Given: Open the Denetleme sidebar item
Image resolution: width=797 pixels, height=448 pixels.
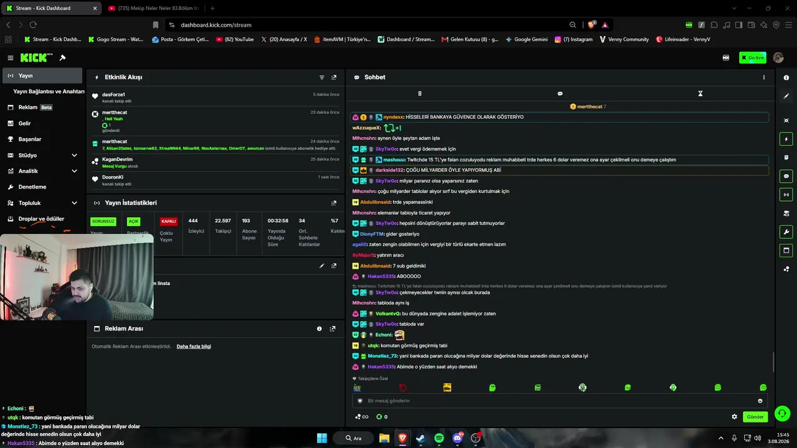Looking at the screenshot, I should pyautogui.click(x=41, y=187).
